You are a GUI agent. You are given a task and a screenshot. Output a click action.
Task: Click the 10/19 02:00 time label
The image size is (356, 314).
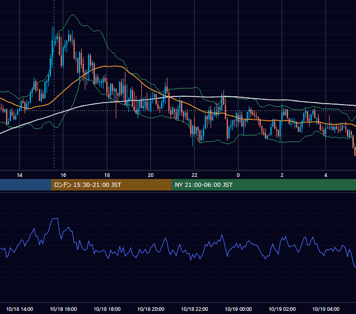click(x=282, y=309)
